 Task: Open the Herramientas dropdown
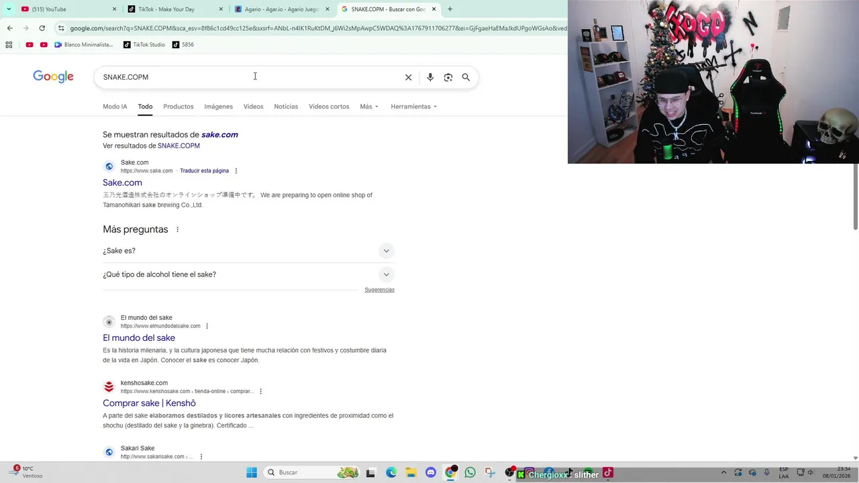[413, 107]
